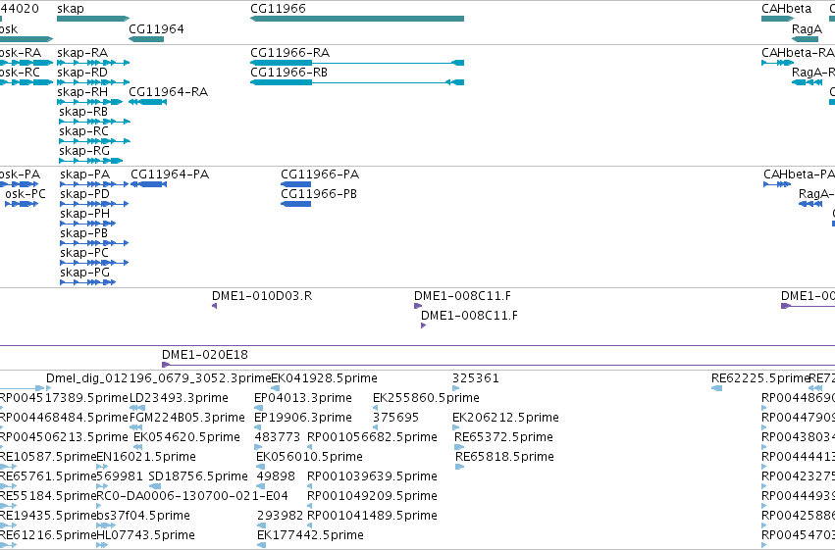The image size is (835, 550).
Task: Open the CG11966-RA transcript
Action: [x=357, y=63]
